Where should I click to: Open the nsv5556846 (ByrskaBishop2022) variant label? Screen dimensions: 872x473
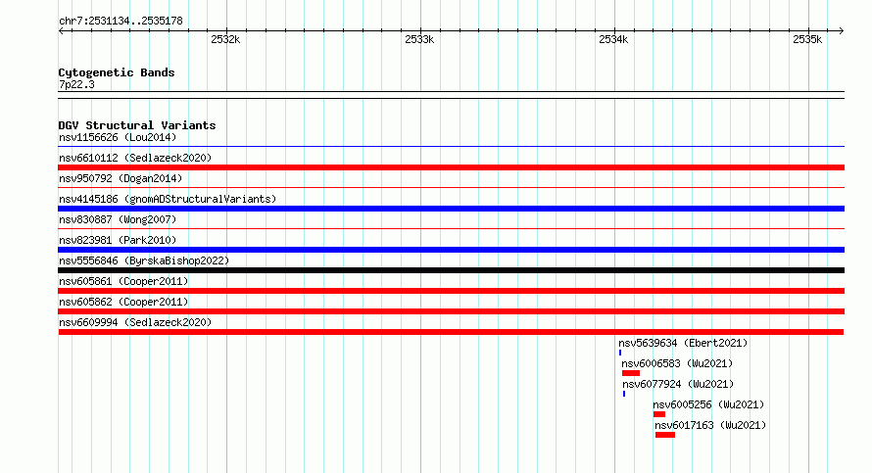point(144,260)
